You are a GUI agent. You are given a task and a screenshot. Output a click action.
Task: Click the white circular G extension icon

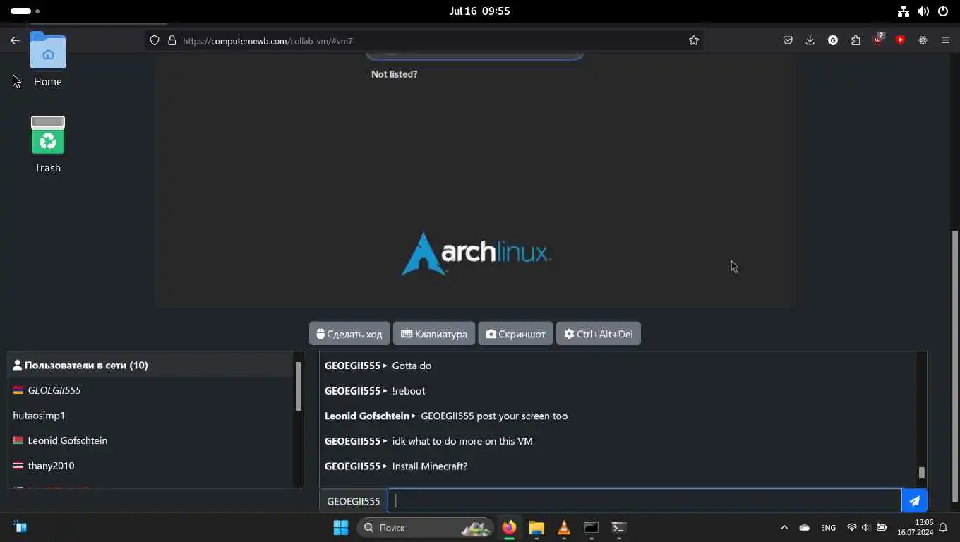[833, 40]
